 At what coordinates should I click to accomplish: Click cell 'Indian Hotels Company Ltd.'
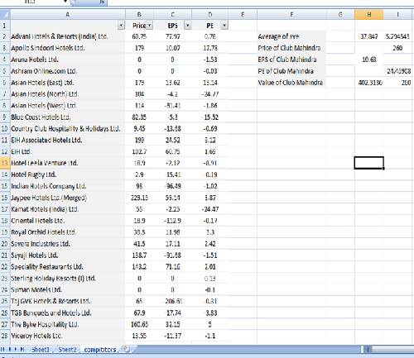[x=68, y=186]
